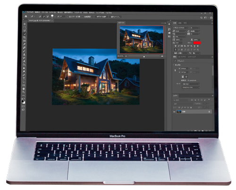236x190 pixels.
Task: Click the Select Subject button
Action: coord(101,17)
